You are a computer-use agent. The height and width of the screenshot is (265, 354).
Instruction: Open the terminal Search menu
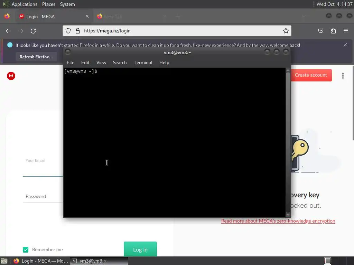click(x=120, y=63)
